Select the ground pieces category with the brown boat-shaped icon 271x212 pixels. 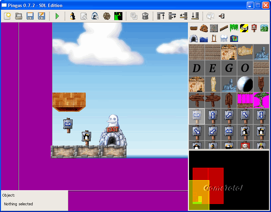point(194,28)
